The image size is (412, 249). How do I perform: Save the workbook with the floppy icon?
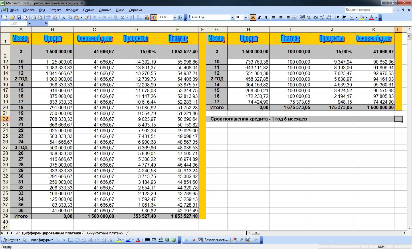point(19,17)
